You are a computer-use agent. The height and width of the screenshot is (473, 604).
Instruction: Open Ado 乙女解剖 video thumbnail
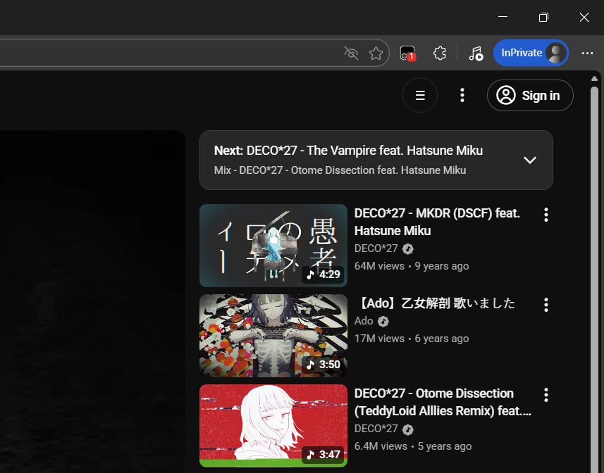[273, 335]
